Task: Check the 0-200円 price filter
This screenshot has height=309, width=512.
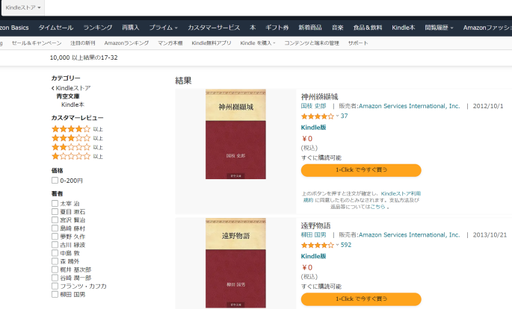Action: [55, 181]
